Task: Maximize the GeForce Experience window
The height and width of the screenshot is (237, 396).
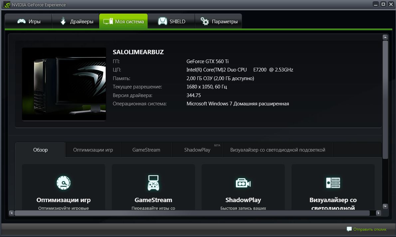Action: 383,4
